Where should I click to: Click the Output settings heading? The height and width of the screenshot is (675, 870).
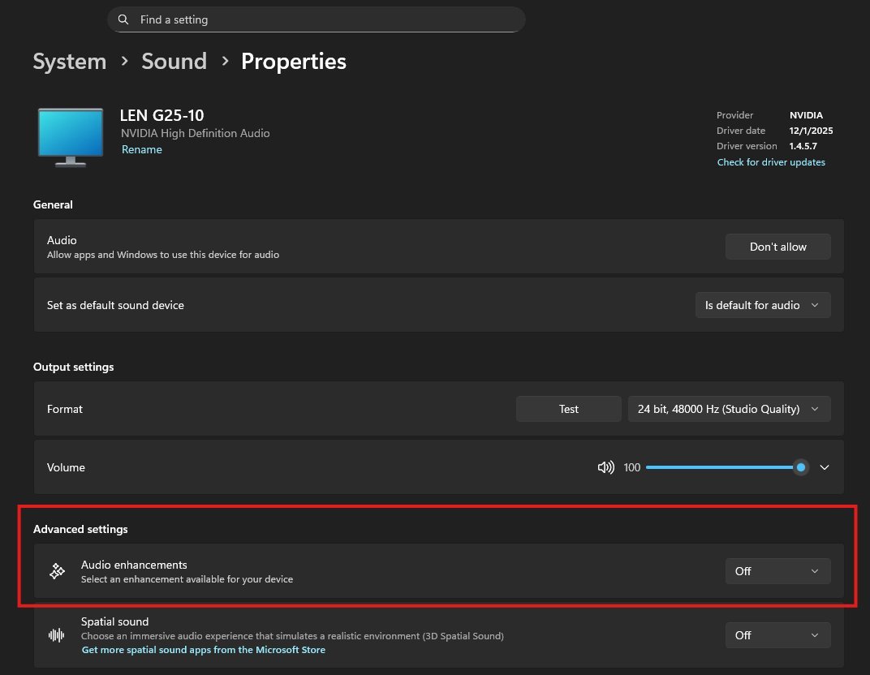(73, 367)
